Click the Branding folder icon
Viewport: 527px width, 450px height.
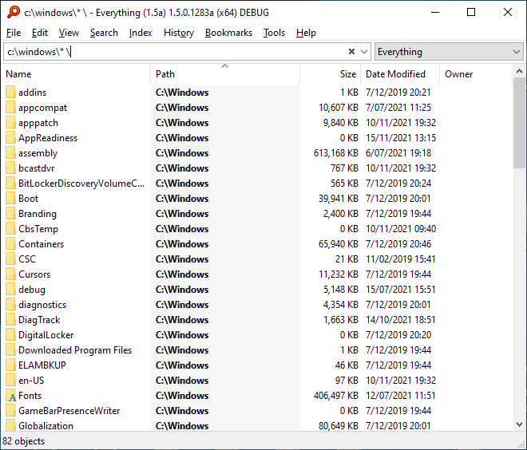point(10,214)
